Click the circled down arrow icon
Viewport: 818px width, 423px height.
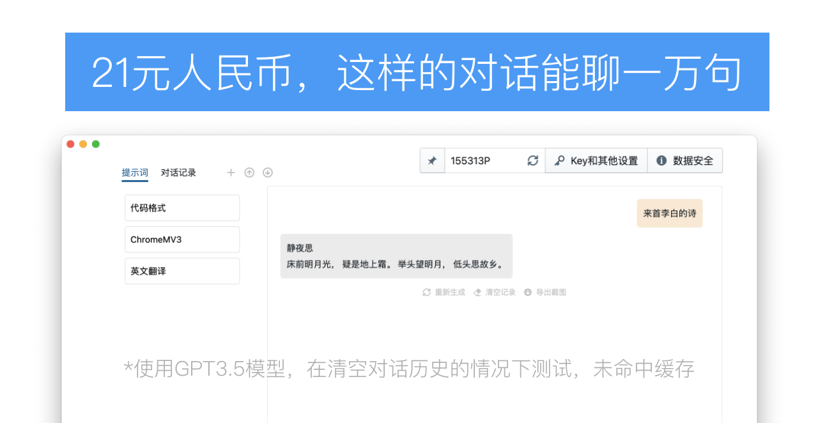(268, 173)
